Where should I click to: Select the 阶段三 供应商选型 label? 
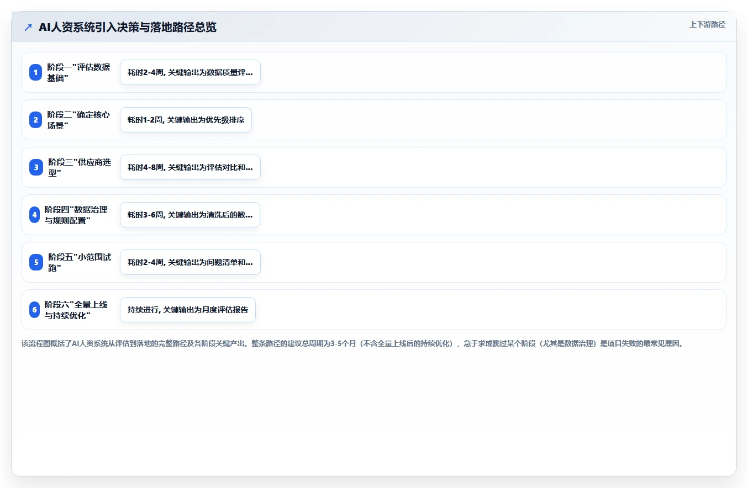coord(80,167)
